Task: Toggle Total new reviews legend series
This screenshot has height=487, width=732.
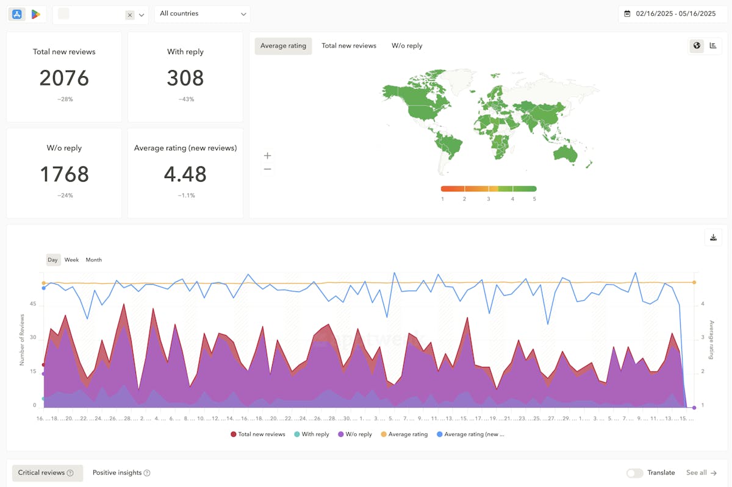Action: coord(257,435)
